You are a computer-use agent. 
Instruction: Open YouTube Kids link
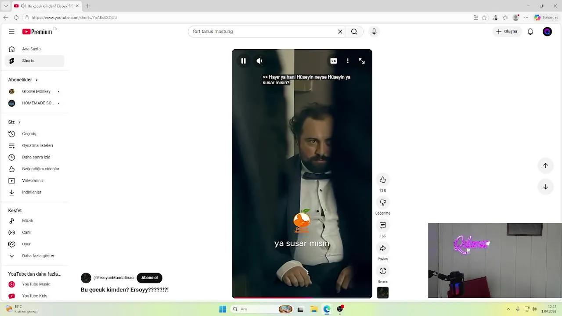click(34, 296)
